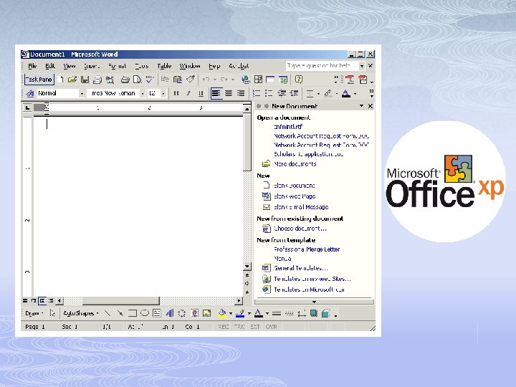
Task: Click the Insert Picture icon in Drawing toolbar
Action: pyautogui.click(x=206, y=313)
